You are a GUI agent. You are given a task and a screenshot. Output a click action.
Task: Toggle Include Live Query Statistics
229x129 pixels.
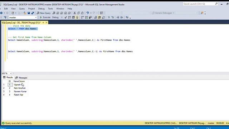coord(87,18)
